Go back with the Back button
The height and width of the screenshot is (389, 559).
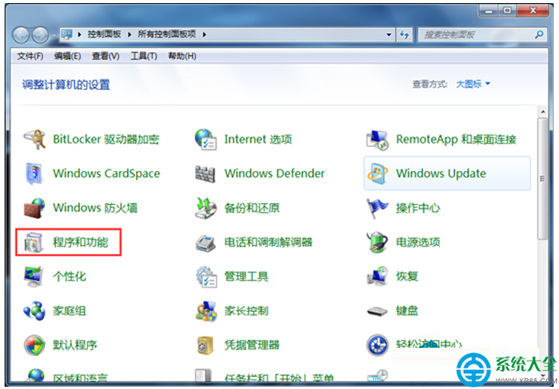[21, 35]
